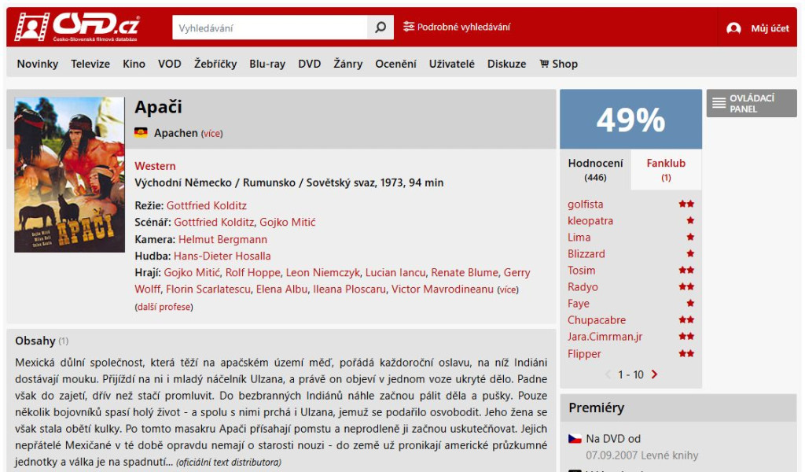The width and height of the screenshot is (805, 472).
Task: Go to next ratings page arrow
Action: 654,374
